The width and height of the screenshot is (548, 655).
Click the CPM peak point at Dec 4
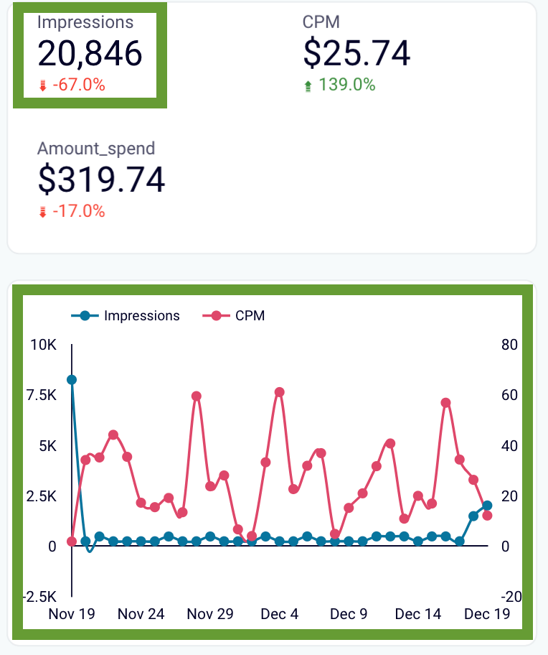280,392
